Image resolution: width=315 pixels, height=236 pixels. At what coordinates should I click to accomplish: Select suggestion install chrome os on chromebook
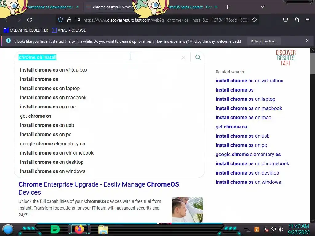[x=57, y=153]
